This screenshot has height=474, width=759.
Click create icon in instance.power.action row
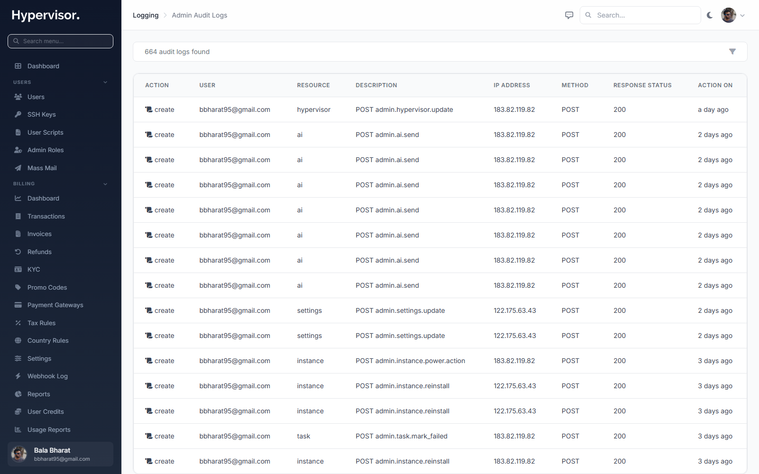[149, 361]
